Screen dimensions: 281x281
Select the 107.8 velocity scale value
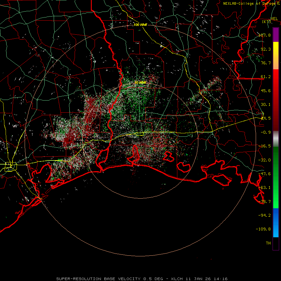coord(264,35)
